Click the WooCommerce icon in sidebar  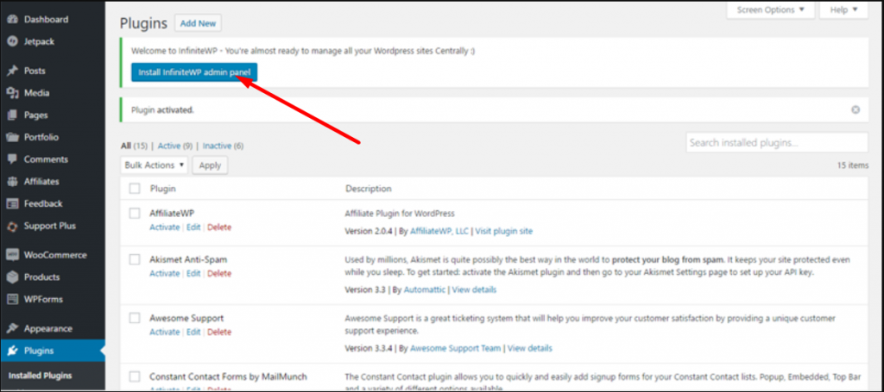(12, 255)
